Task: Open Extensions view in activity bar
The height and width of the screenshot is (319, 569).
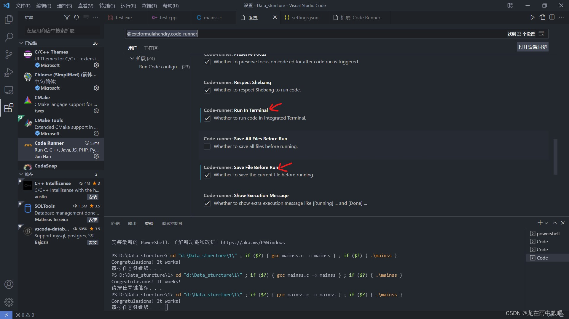Action: point(9,108)
